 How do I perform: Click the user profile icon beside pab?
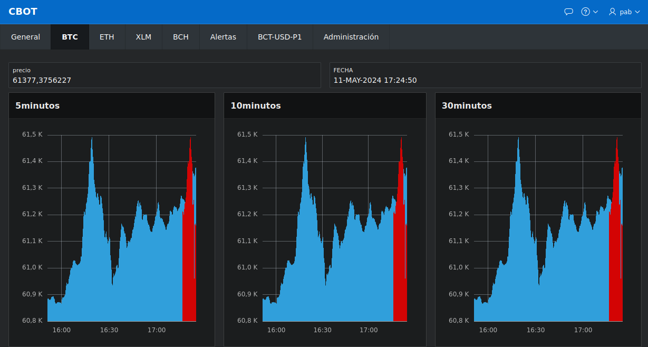click(612, 12)
